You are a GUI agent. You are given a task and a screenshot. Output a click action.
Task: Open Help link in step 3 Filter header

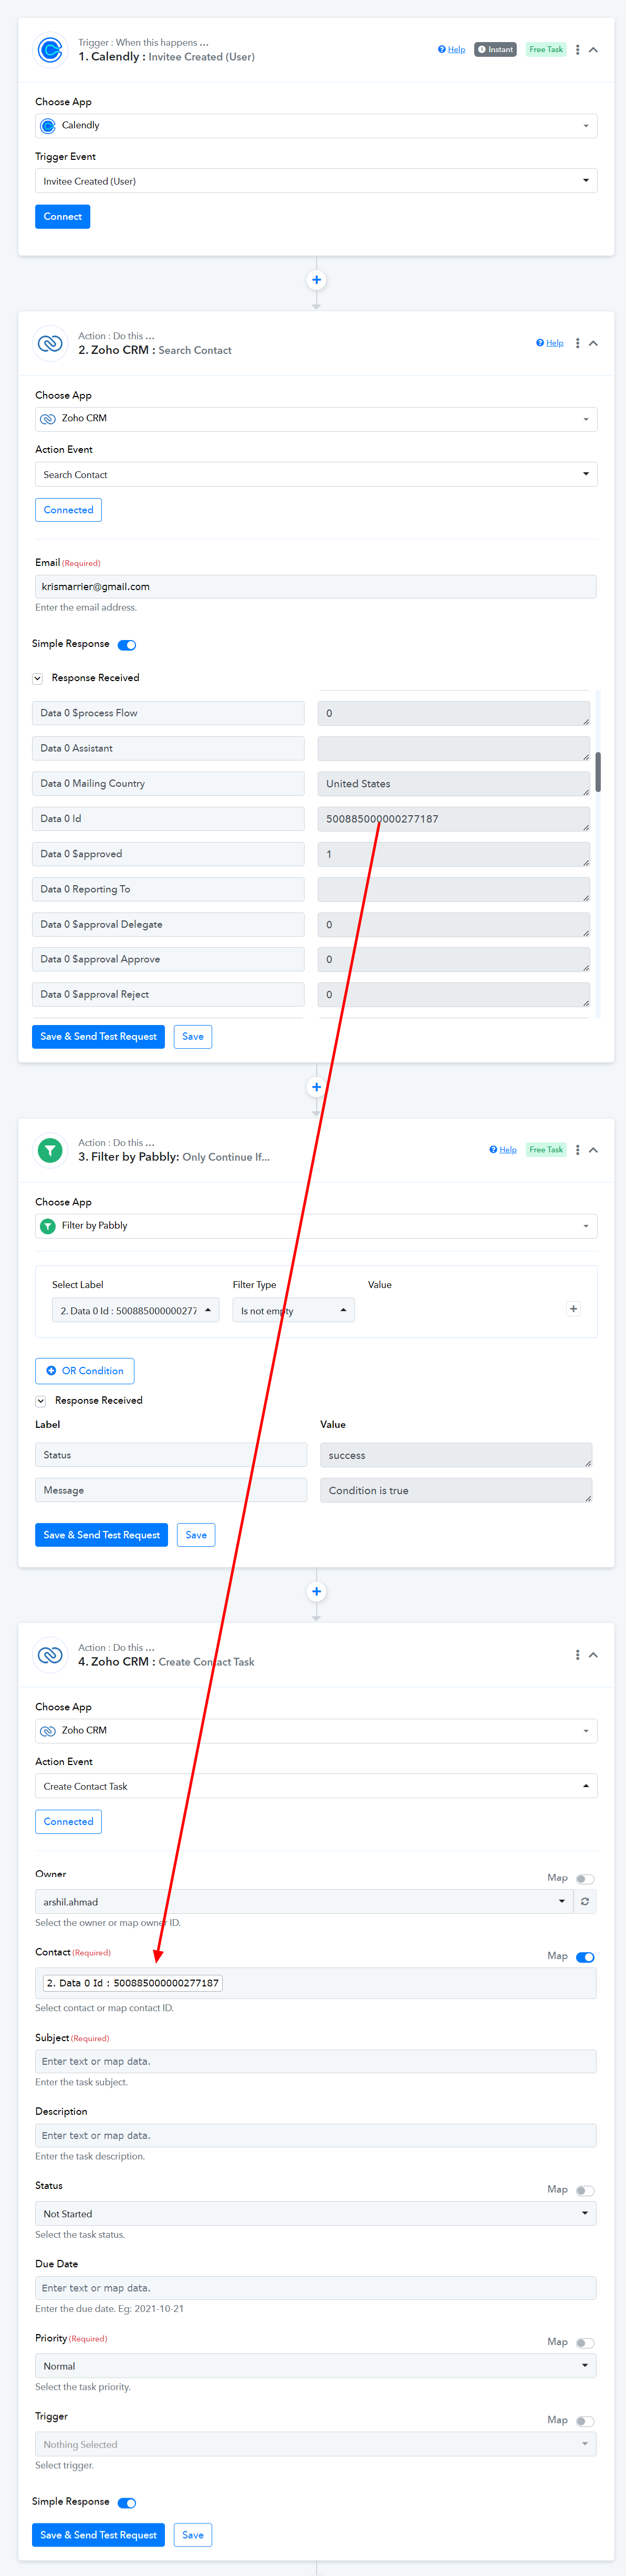503,1150
